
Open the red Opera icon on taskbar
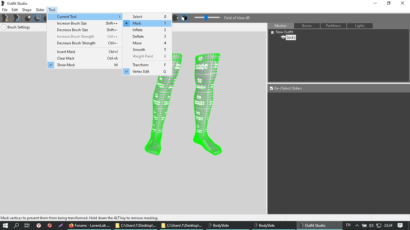coord(50,226)
